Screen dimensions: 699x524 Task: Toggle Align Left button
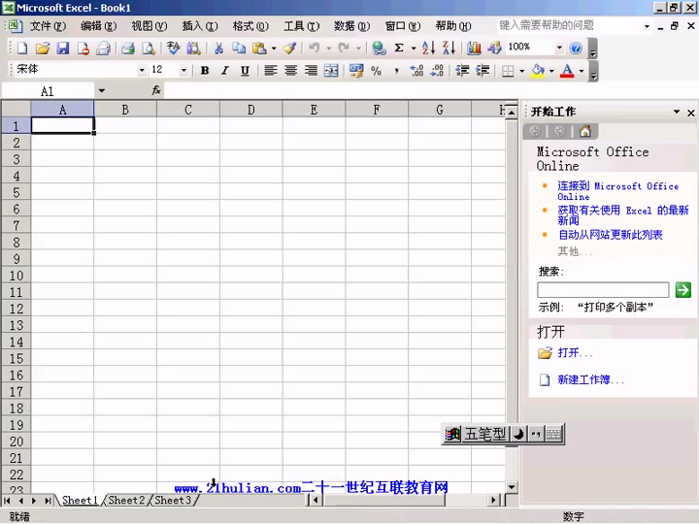point(271,71)
